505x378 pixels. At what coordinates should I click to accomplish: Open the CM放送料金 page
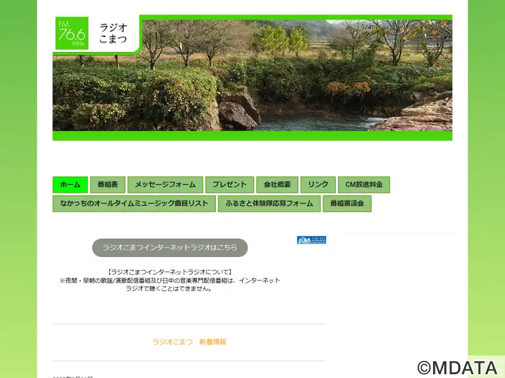[364, 185]
